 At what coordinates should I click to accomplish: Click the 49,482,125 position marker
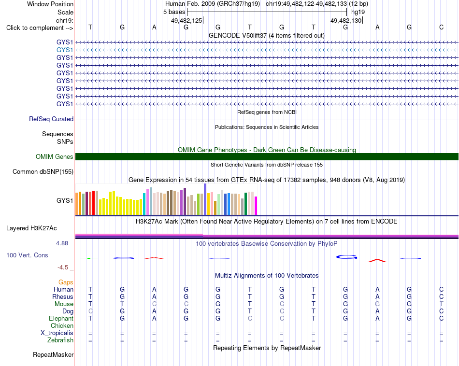coord(186,20)
